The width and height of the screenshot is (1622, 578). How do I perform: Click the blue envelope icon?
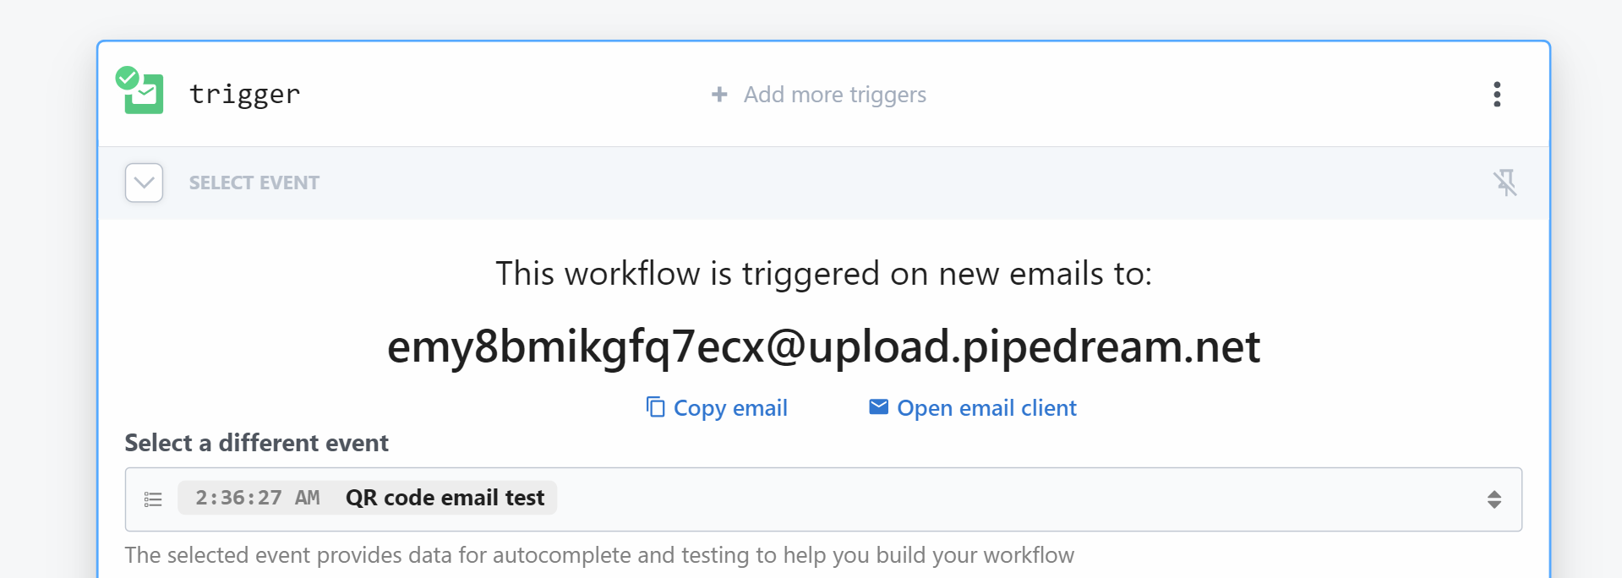click(878, 407)
